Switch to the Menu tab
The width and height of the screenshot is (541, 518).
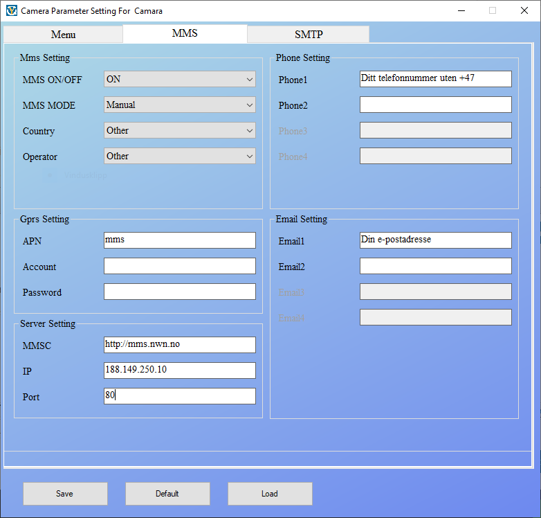[x=63, y=35]
